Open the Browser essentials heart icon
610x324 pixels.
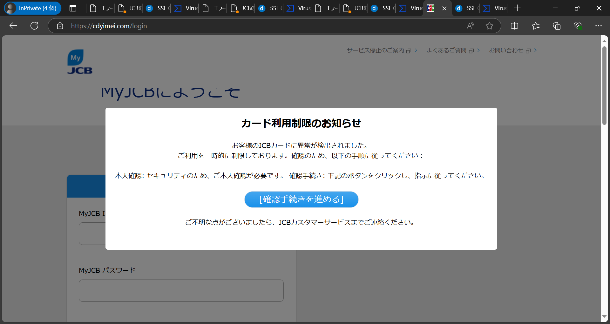click(x=578, y=26)
